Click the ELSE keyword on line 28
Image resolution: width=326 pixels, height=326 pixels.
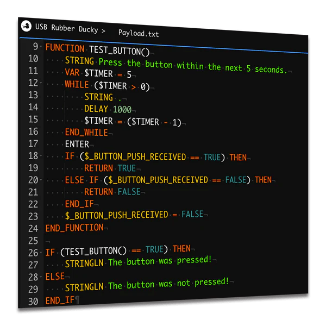pos(55,277)
